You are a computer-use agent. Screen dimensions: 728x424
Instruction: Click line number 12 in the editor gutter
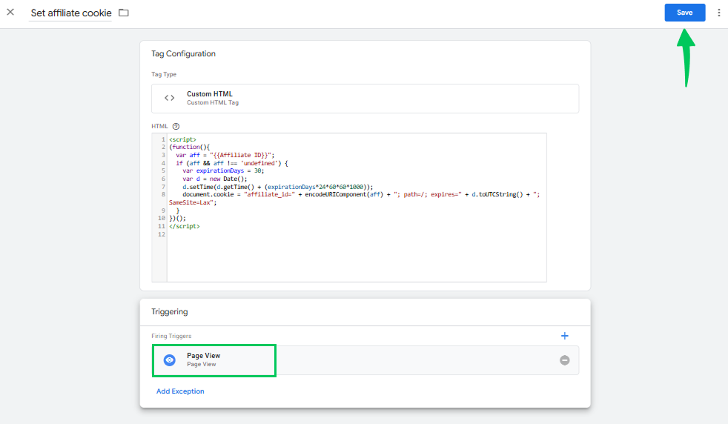tap(160, 234)
